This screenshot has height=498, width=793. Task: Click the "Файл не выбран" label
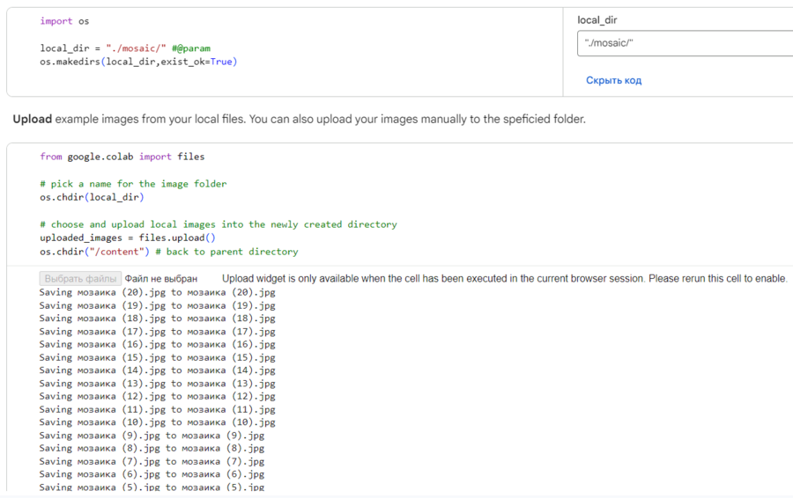point(161,279)
